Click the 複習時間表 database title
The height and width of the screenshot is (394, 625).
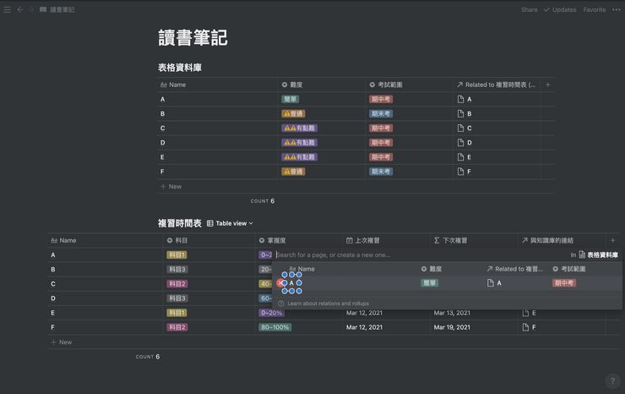click(x=180, y=223)
